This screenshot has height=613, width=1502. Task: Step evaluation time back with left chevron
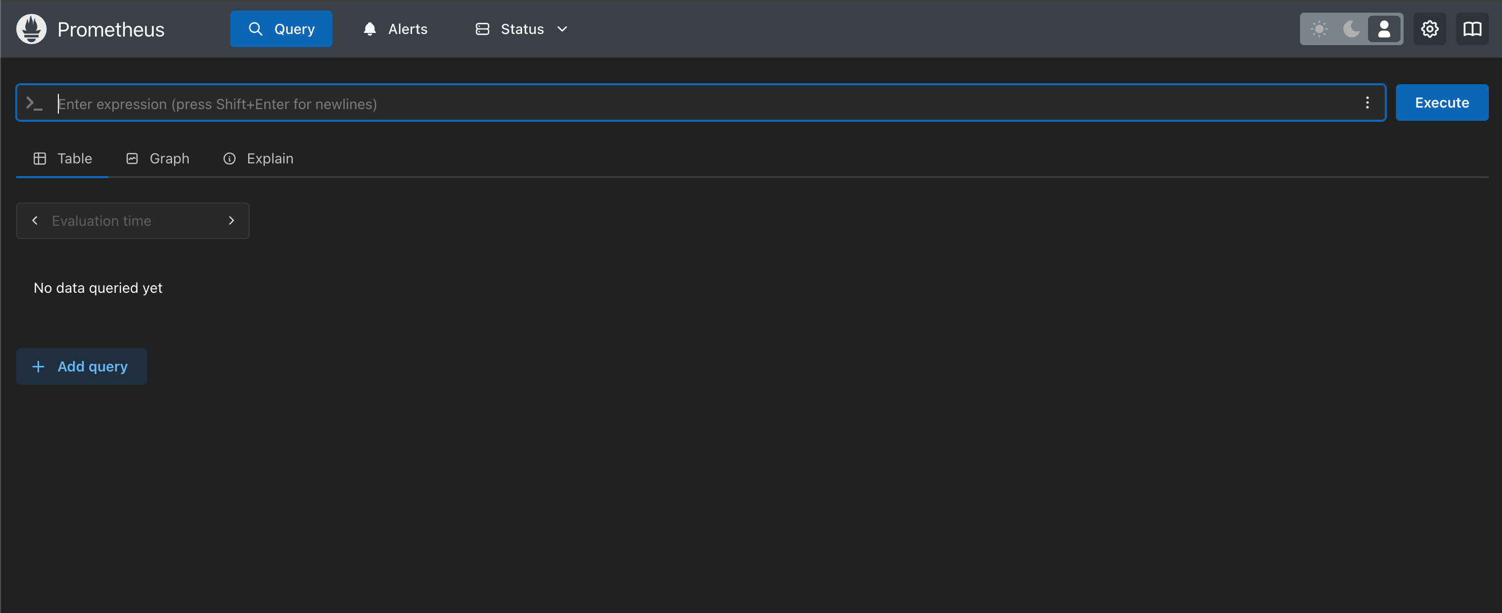pos(35,220)
